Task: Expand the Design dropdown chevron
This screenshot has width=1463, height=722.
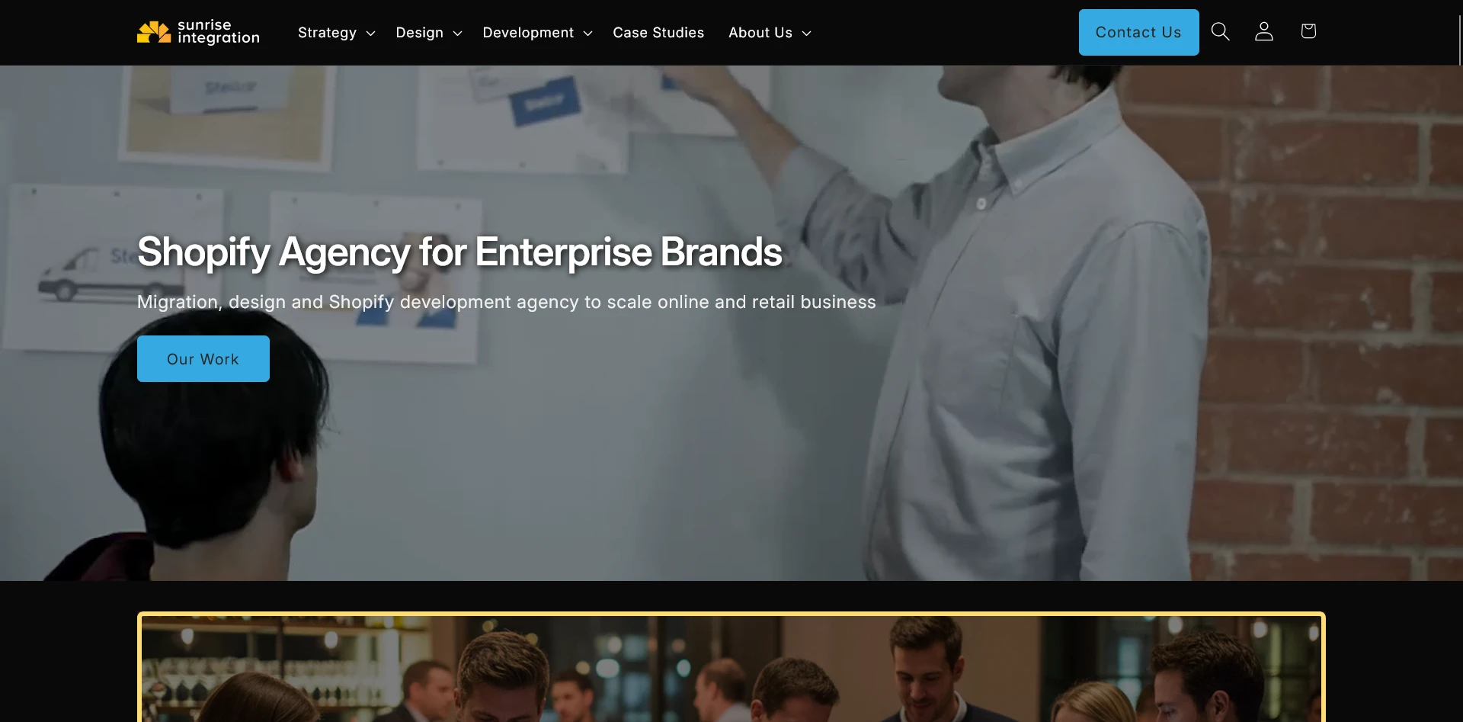Action: (457, 34)
